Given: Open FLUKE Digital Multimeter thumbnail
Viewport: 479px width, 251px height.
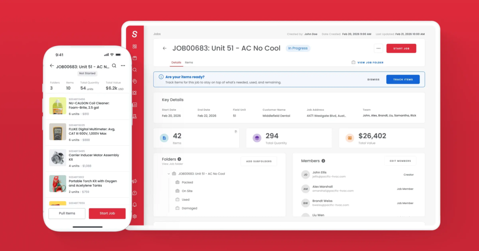Looking at the screenshot, I should (x=58, y=132).
